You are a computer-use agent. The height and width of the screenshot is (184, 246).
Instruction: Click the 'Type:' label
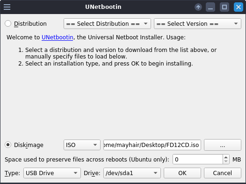coord(13,173)
